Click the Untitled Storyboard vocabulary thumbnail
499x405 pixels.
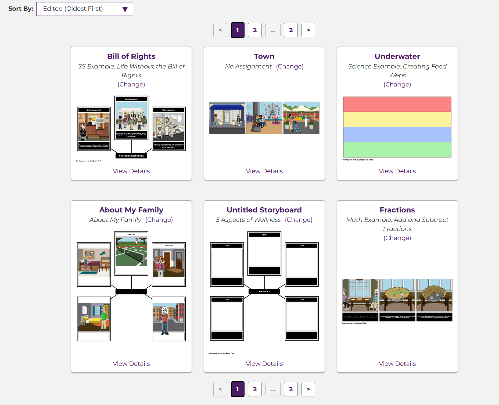point(264,292)
